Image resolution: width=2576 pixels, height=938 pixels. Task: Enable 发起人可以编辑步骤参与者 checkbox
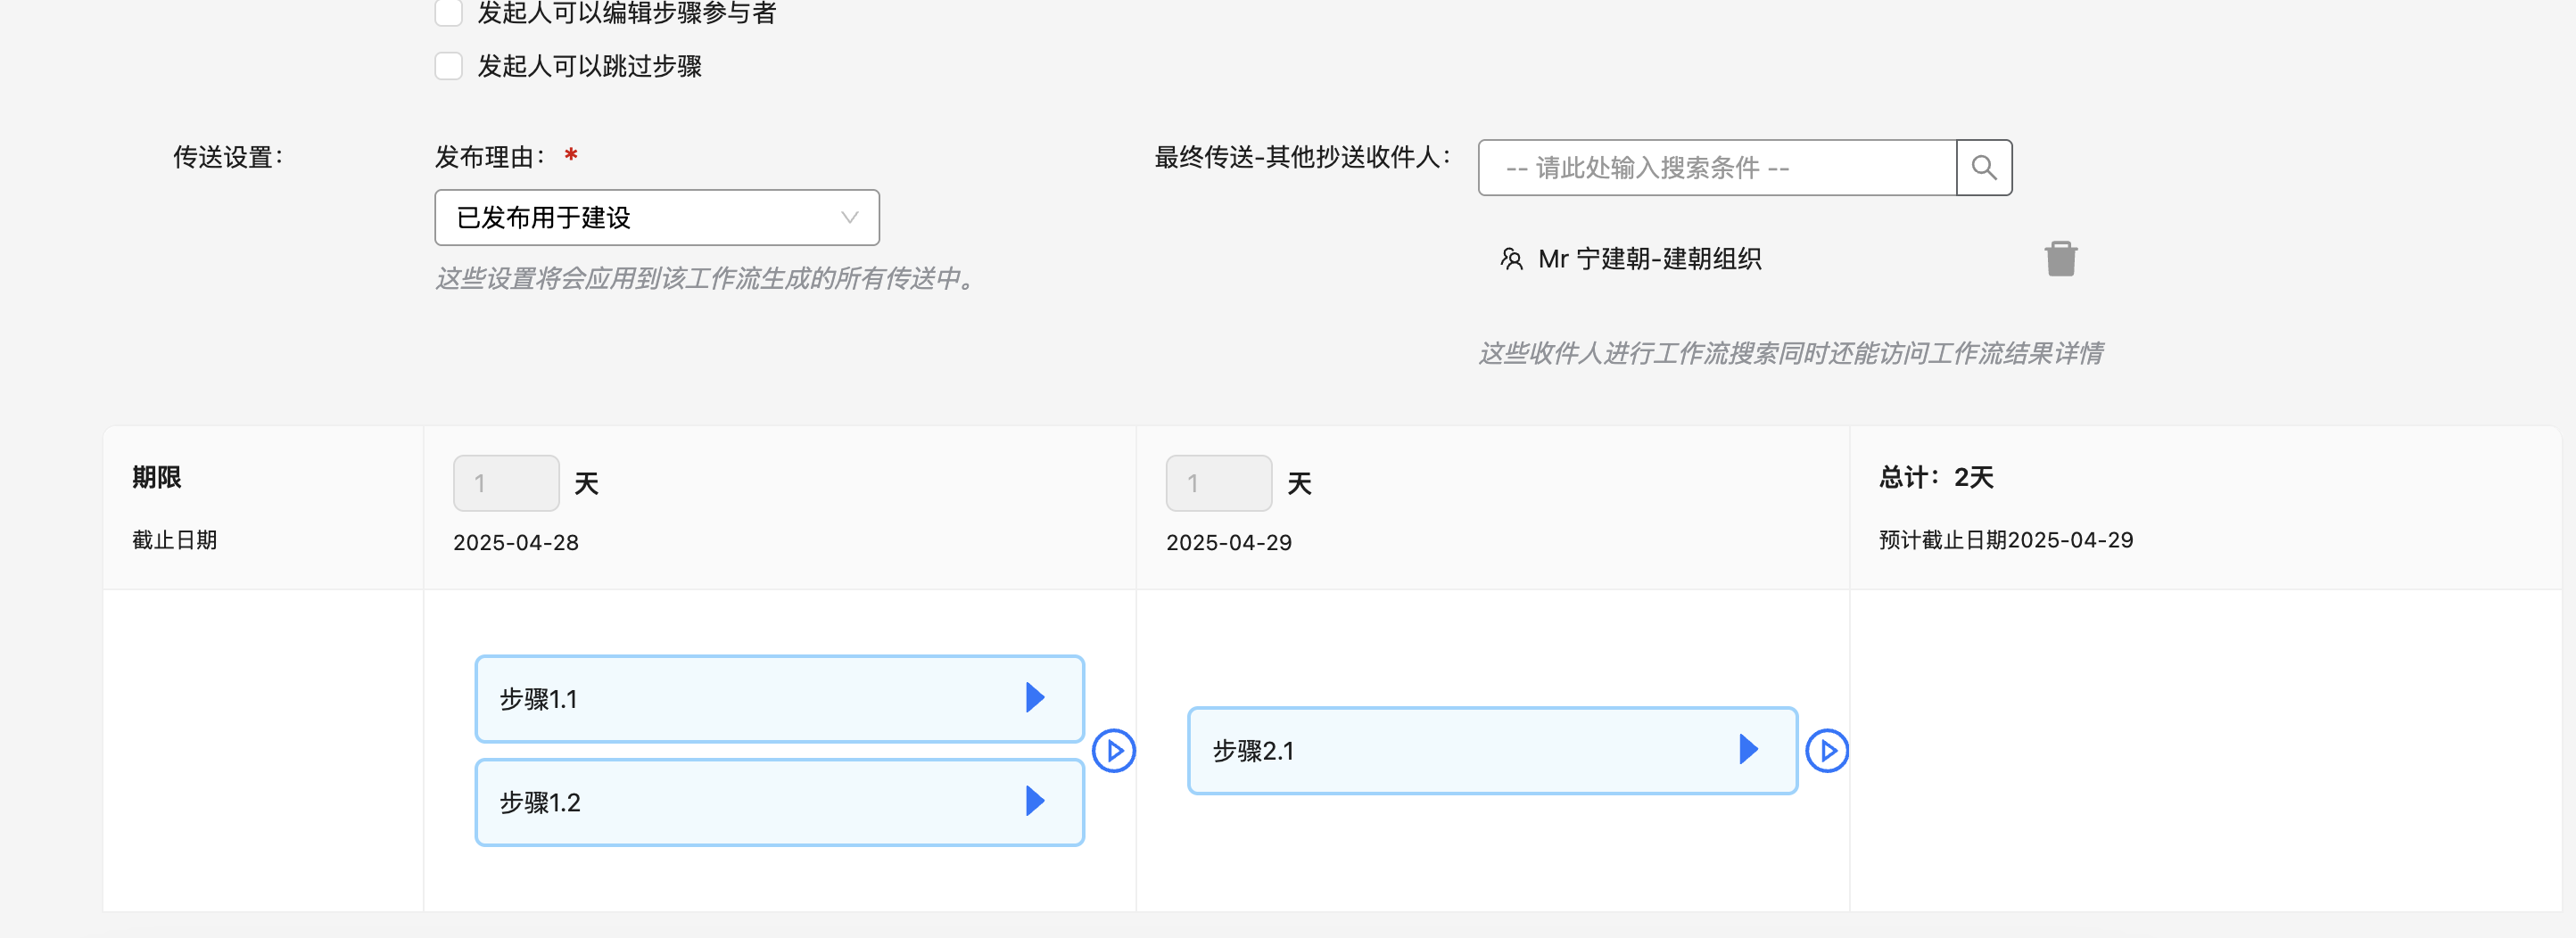[449, 13]
